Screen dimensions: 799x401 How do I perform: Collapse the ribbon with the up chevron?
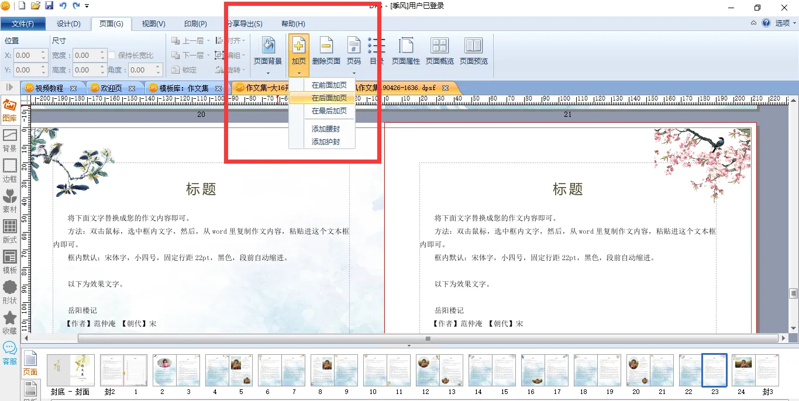pos(753,23)
